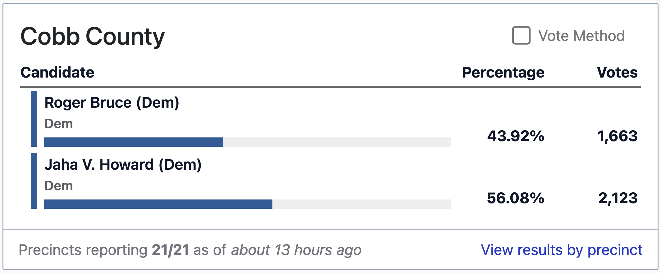Click the Dem party label under Roger Bruce
Image resolution: width=661 pixels, height=273 pixels.
[x=59, y=124]
